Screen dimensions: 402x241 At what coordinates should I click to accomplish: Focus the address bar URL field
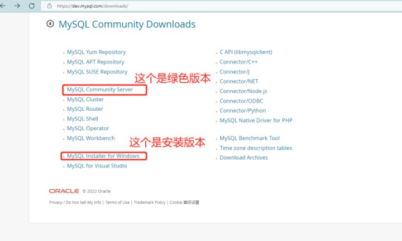coord(221,6)
